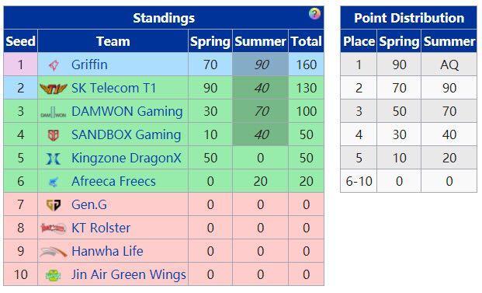Image resolution: width=482 pixels, height=293 pixels.
Task: Click the help question mark icon
Action: (x=314, y=14)
